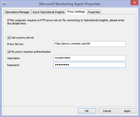
Task: Close the Properties dialog with the red X
Action: [x=134, y=3]
